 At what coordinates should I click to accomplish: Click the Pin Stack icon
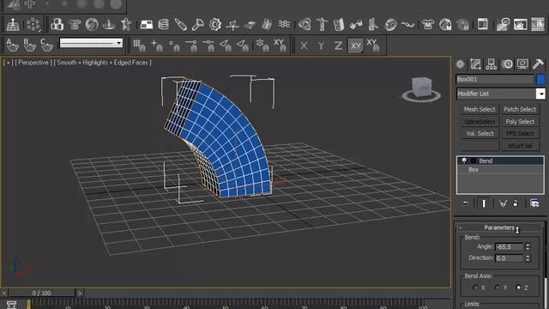coord(465,203)
